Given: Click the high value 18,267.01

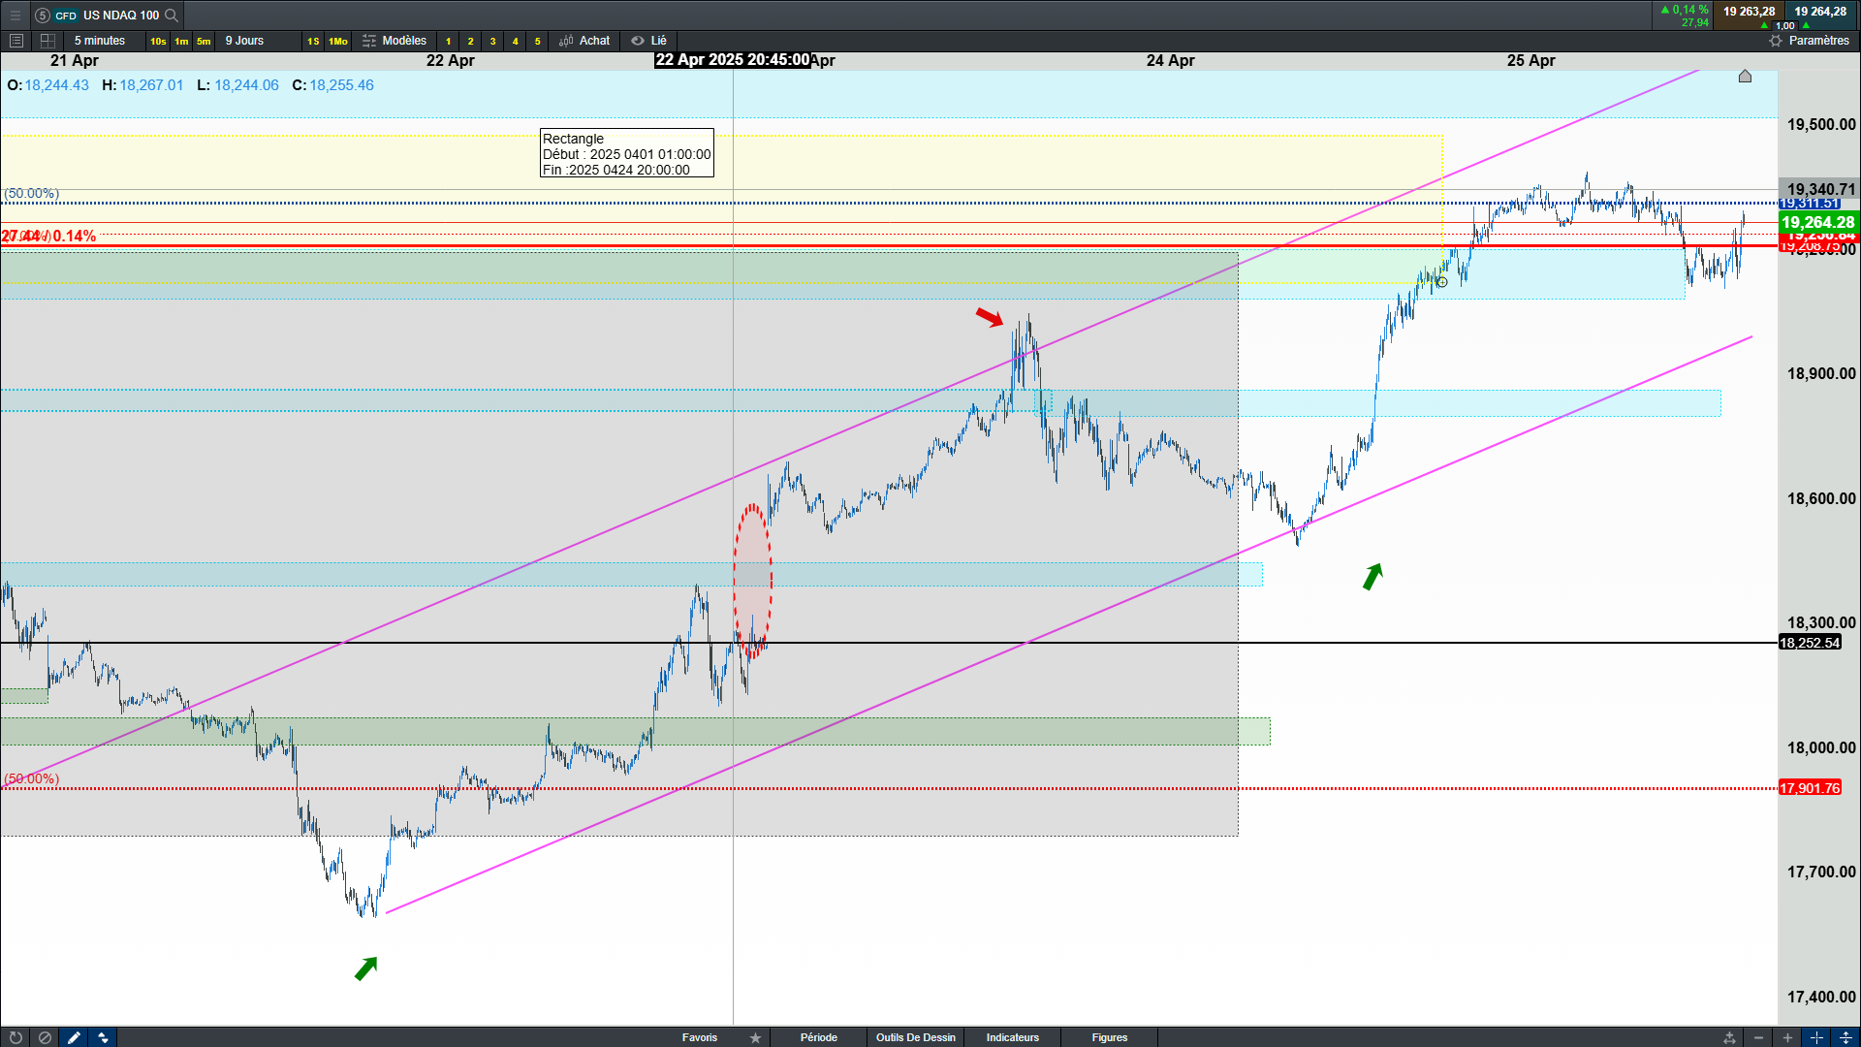Looking at the screenshot, I should (151, 85).
